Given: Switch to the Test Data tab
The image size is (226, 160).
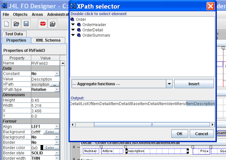Looking at the screenshot, I should pos(14,34).
